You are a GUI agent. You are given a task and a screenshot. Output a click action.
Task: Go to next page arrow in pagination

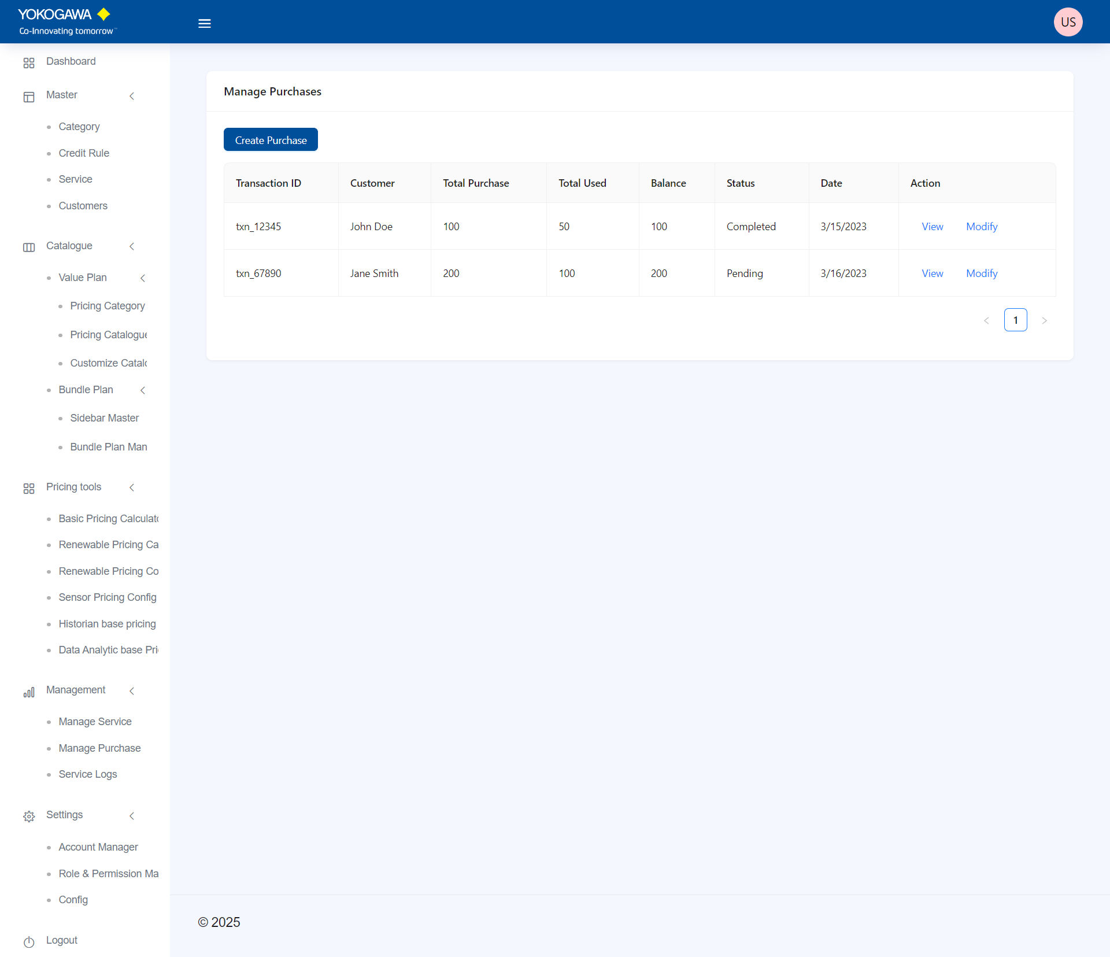[1044, 320]
